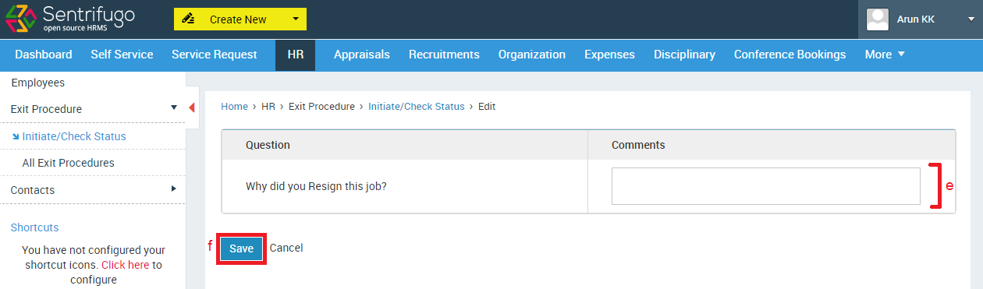Screen dimensions: 983x289
Task: Go to the Appraisals menu
Action: (x=362, y=55)
